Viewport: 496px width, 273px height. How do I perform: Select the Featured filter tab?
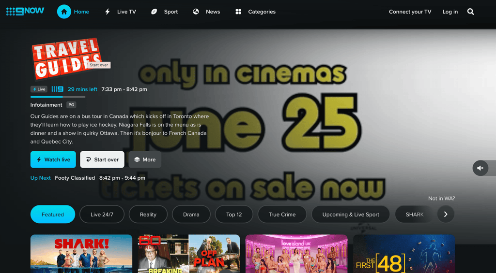coord(53,215)
